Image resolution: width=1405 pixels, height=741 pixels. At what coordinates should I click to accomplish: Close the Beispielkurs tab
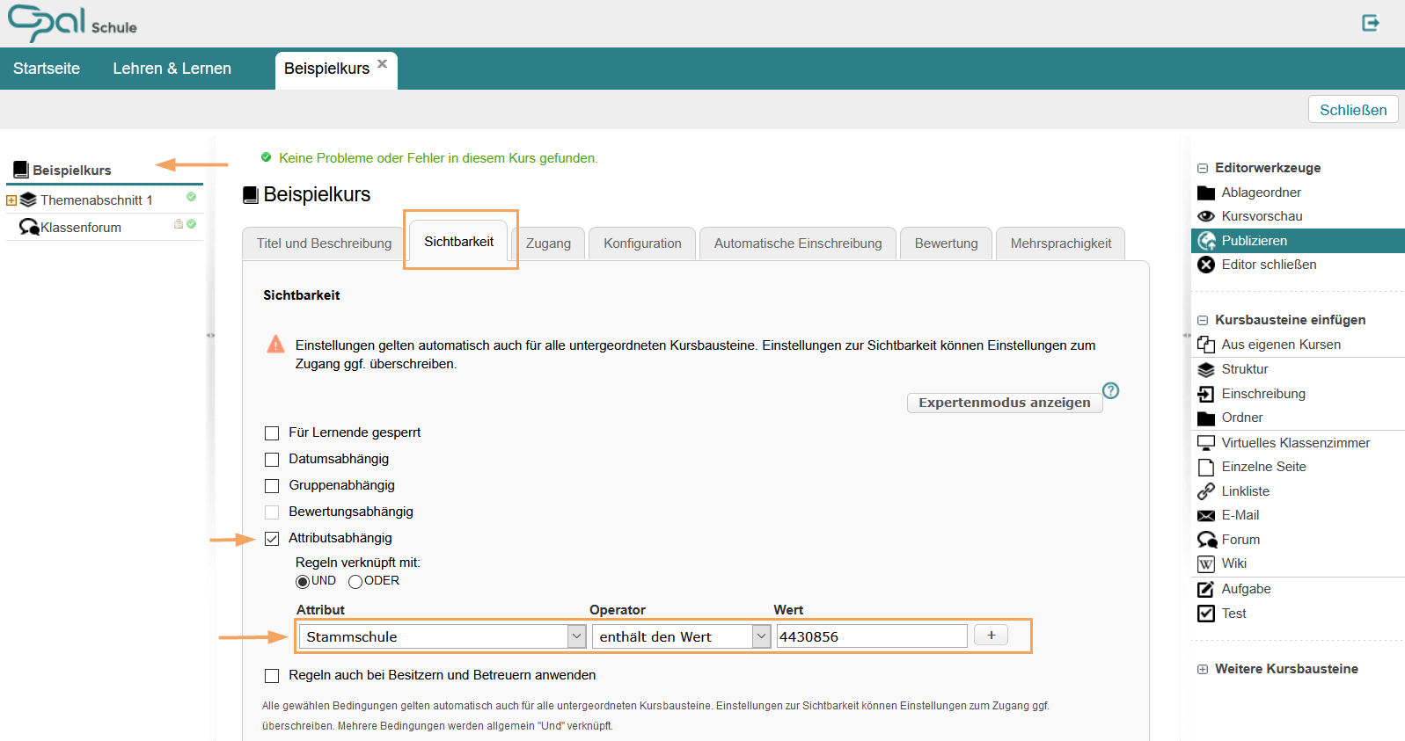coord(383,63)
